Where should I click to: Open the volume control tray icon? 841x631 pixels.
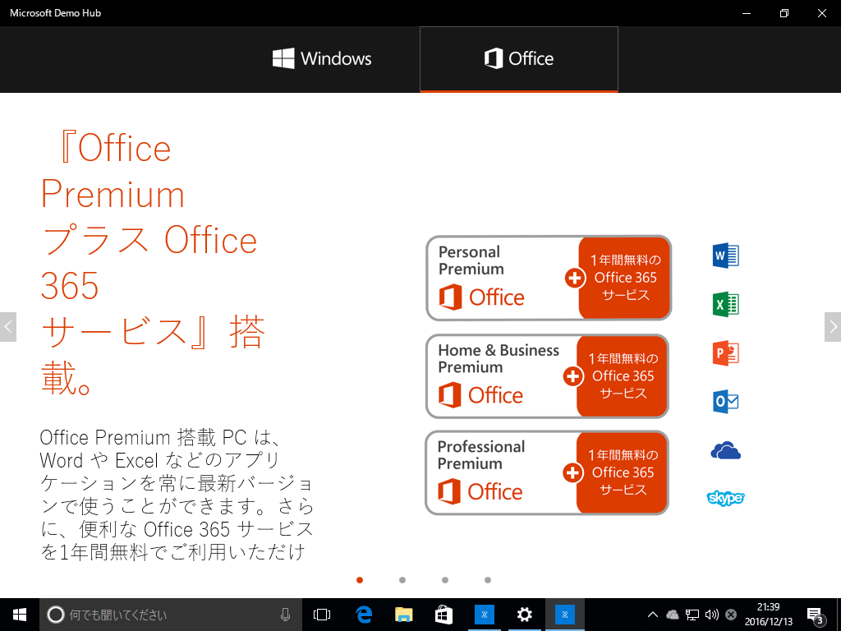712,615
